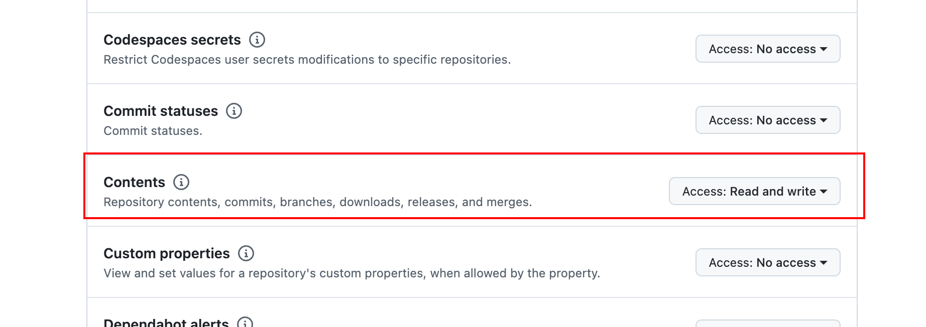Viewport: 926px width, 327px height.
Task: Click the info icon beside Dependabot alerts
Action: click(245, 322)
